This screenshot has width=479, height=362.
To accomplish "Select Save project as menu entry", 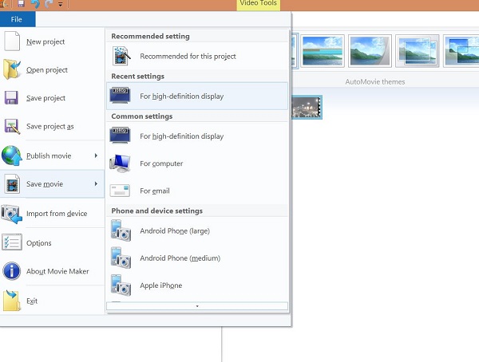I will tap(52, 126).
